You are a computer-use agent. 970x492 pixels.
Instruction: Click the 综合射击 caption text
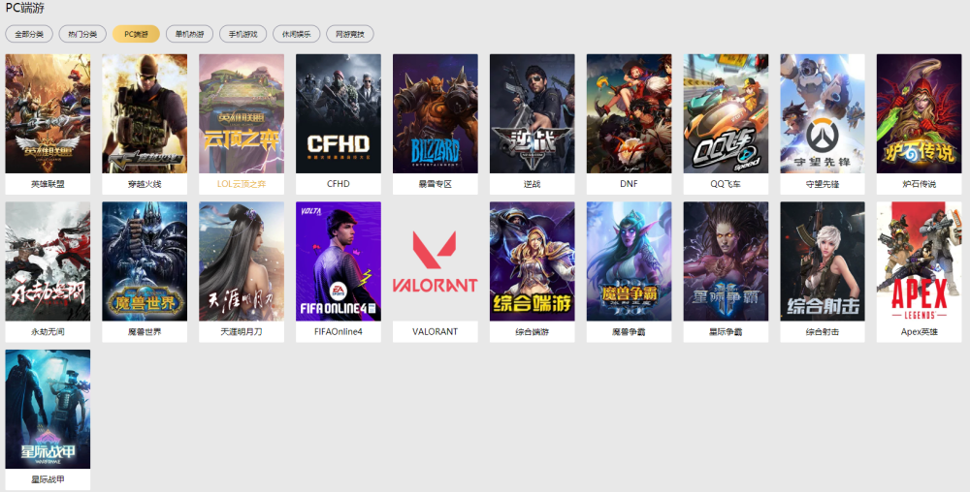tap(823, 331)
